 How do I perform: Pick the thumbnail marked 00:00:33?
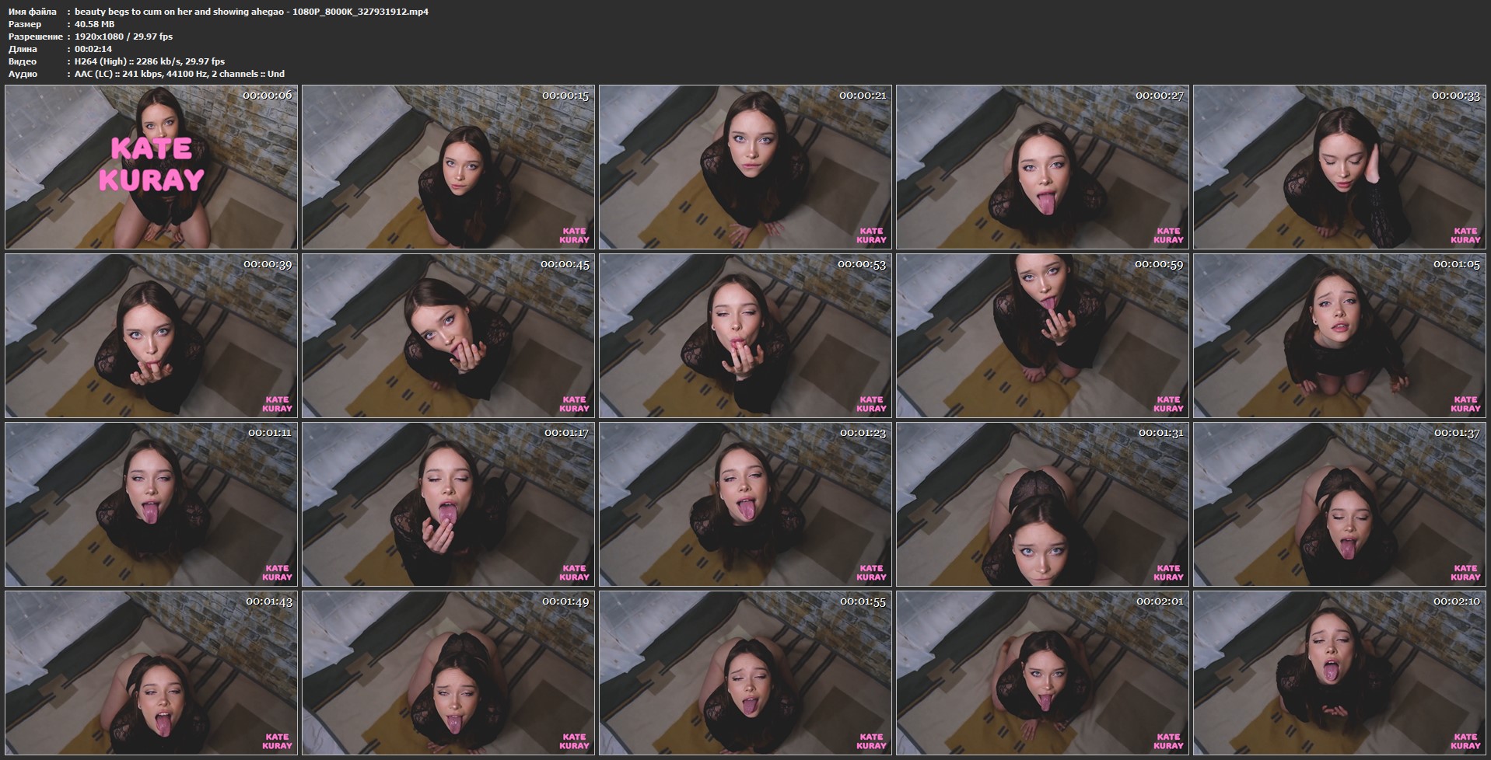tap(1339, 167)
